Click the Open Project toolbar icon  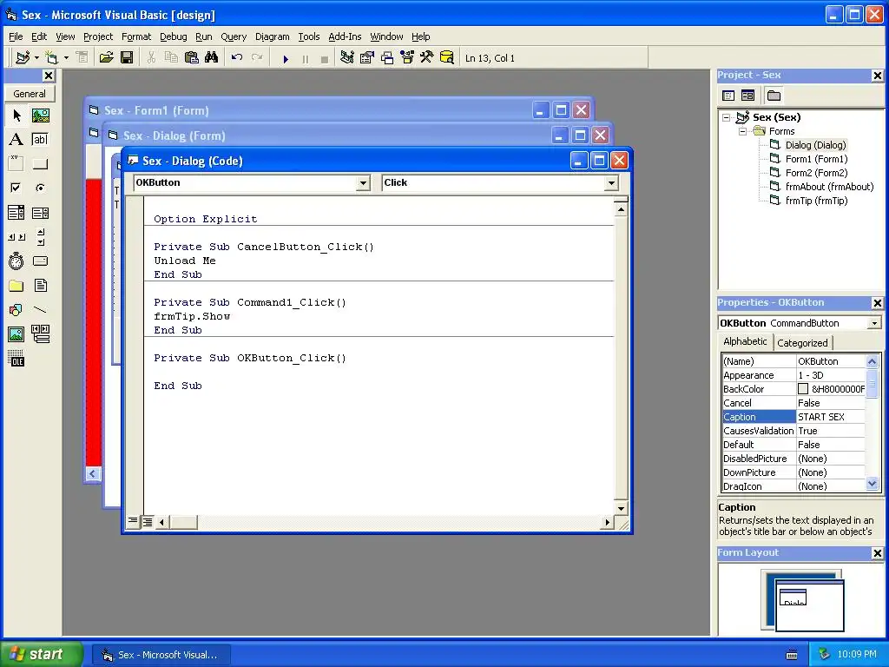(x=106, y=58)
